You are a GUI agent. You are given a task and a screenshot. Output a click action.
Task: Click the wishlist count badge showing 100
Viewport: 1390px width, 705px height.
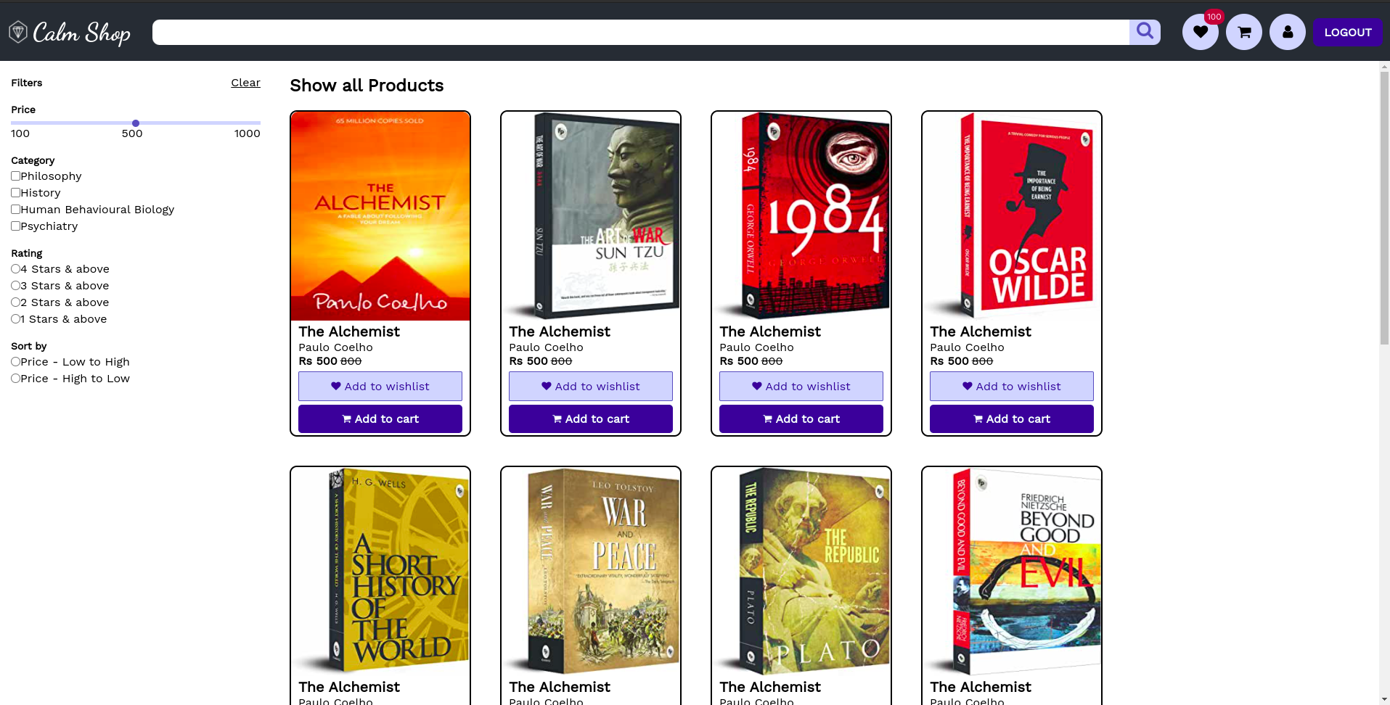click(1214, 17)
